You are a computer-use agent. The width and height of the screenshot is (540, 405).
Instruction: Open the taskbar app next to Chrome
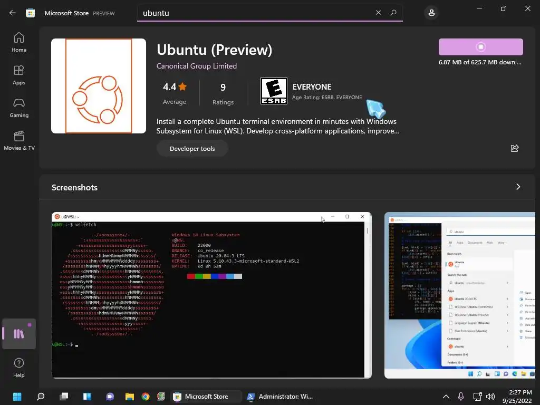pyautogui.click(x=161, y=397)
